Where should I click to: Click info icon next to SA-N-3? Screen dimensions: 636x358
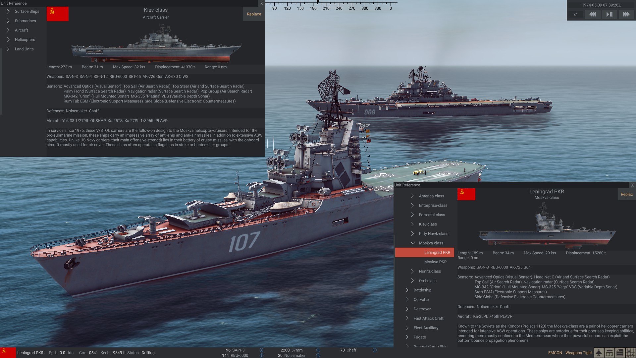pos(261,350)
